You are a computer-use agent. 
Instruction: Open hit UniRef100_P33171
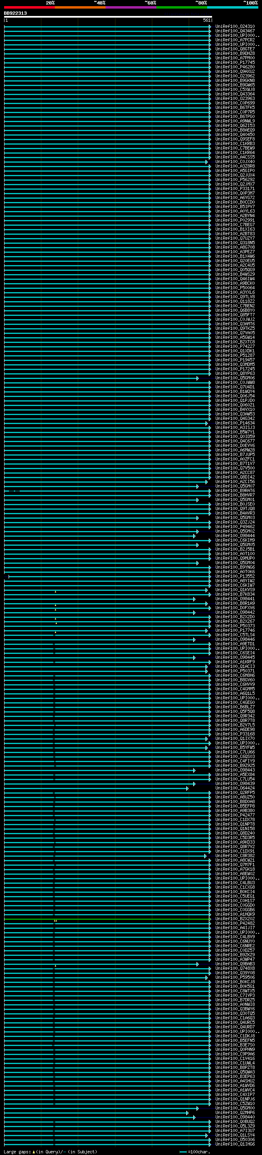[x=235, y=189]
